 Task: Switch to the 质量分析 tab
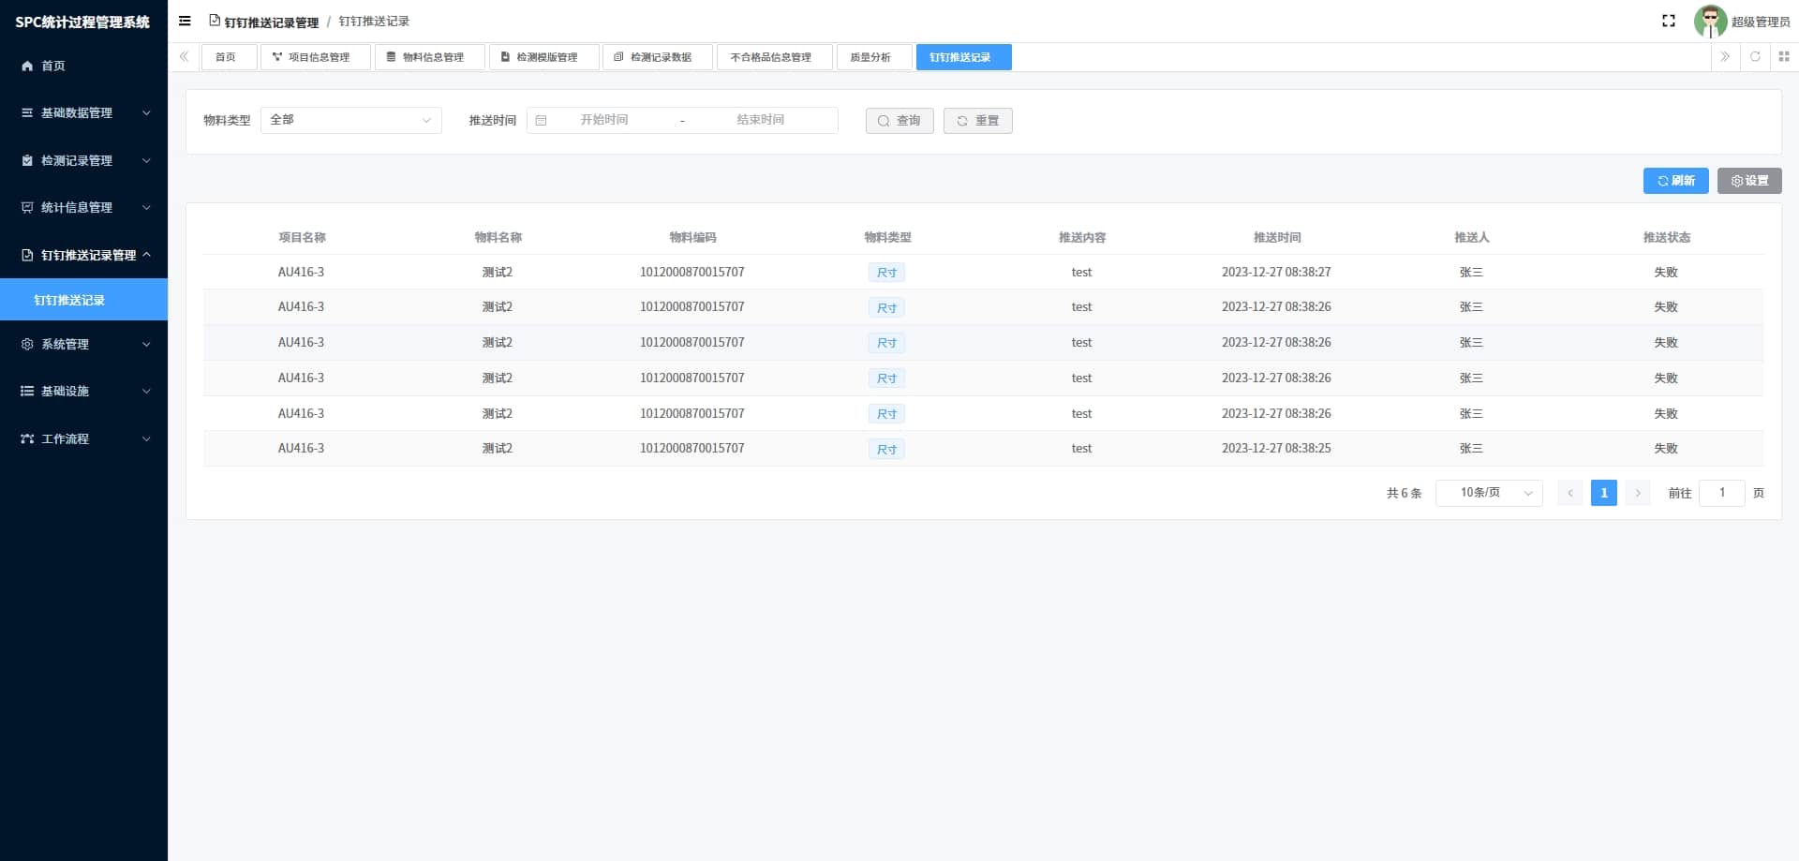[874, 57]
